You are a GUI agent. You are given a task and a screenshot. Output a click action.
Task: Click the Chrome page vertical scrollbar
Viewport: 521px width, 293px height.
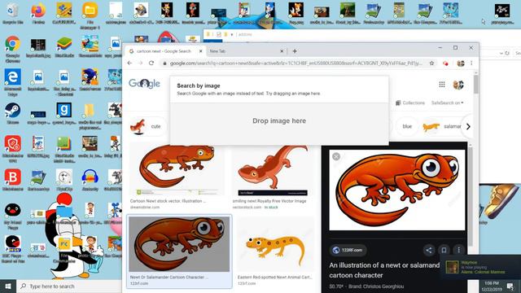click(476, 85)
